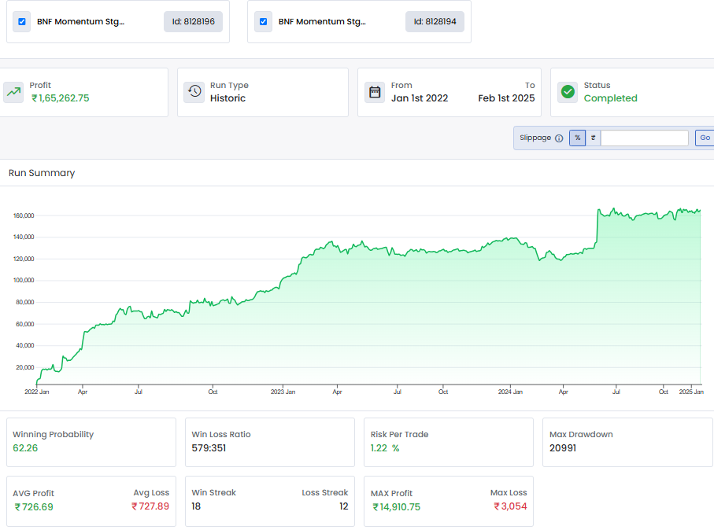Viewport: 714px width, 530px height.
Task: Open the Slippage info tooltip icon
Action: 559,138
